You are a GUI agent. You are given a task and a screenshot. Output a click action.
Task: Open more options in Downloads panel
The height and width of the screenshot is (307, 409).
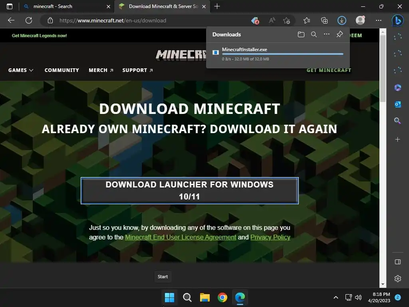(327, 34)
